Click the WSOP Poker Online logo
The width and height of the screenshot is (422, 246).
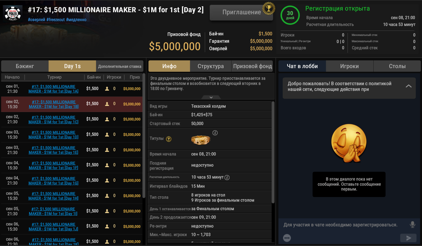tap(13, 13)
